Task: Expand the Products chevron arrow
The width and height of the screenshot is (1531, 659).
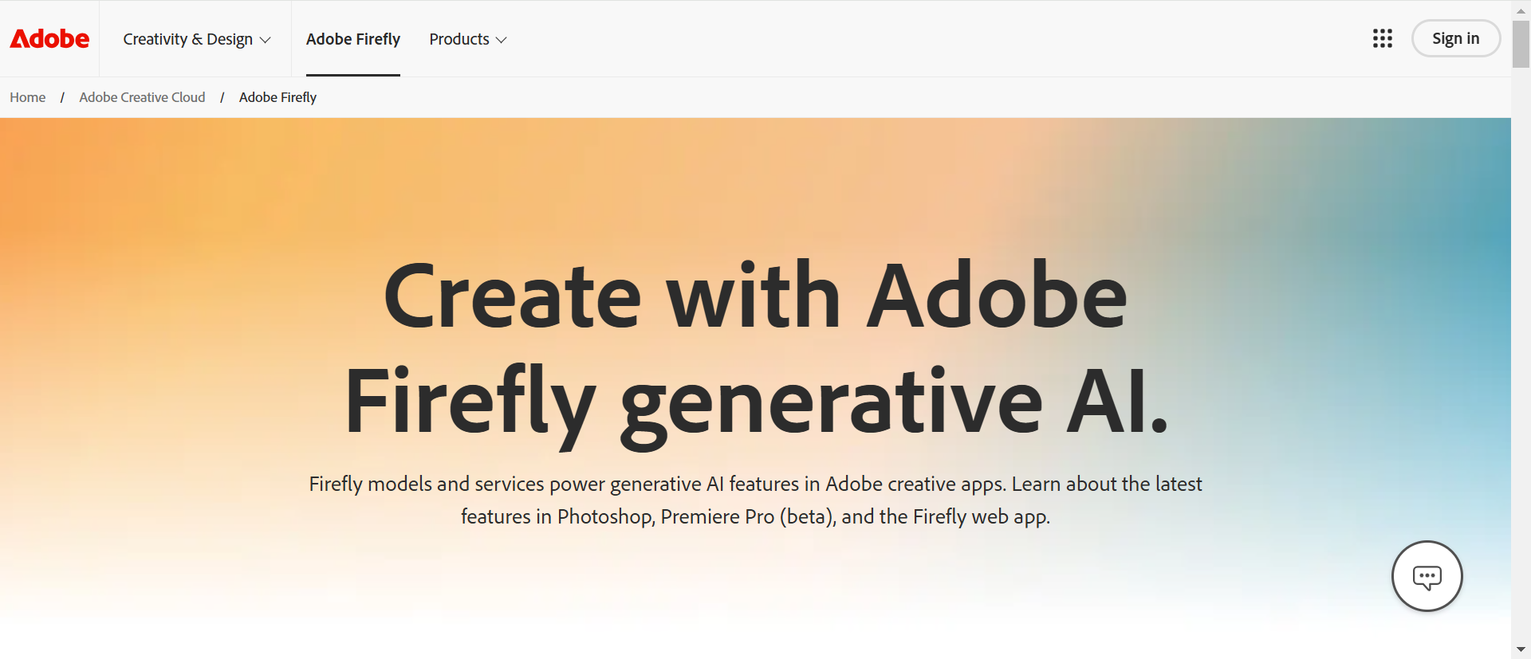Action: tap(502, 40)
